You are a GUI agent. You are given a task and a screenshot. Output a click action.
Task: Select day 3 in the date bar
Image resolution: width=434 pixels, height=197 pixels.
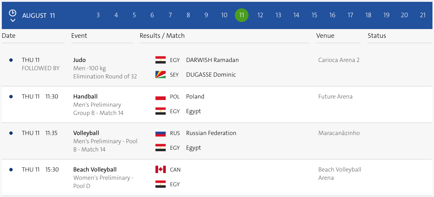pyautogui.click(x=98, y=15)
